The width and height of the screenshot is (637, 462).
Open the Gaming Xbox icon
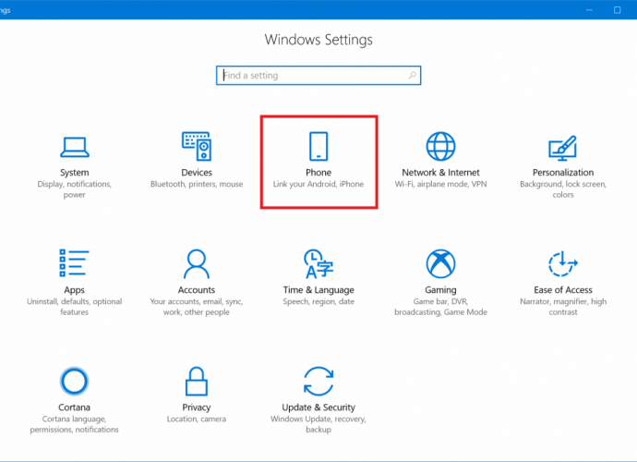(440, 263)
